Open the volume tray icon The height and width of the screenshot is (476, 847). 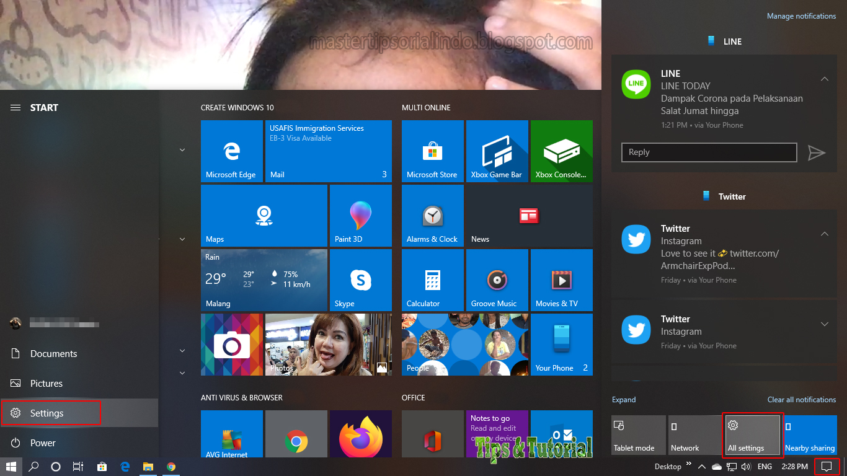[746, 467]
